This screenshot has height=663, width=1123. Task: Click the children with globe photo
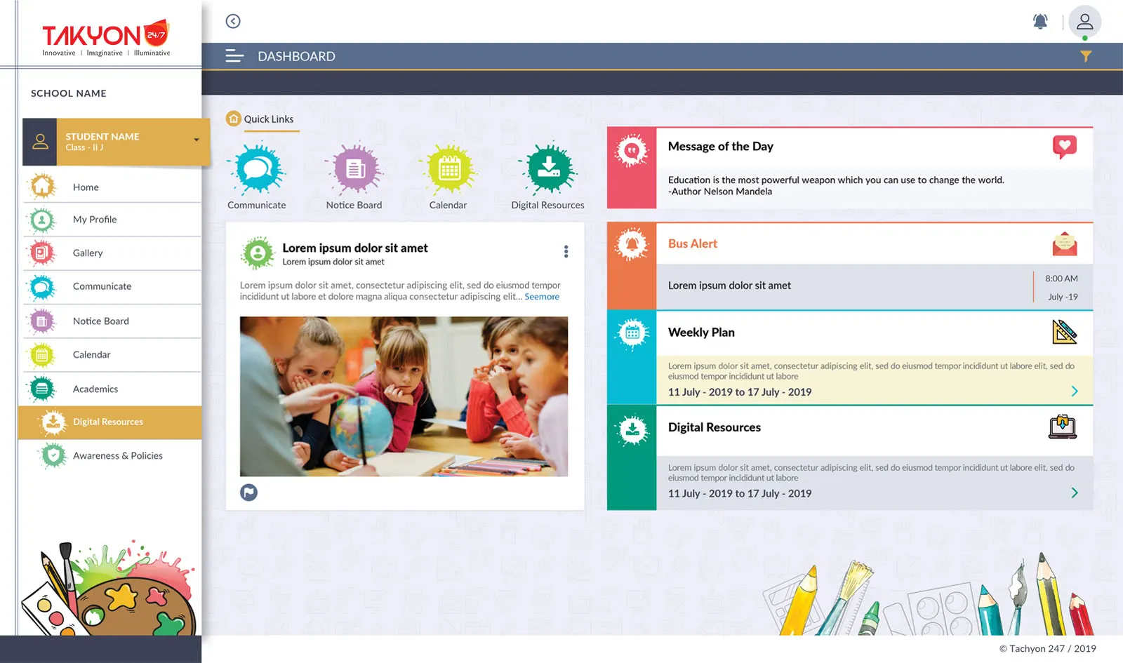coord(404,396)
